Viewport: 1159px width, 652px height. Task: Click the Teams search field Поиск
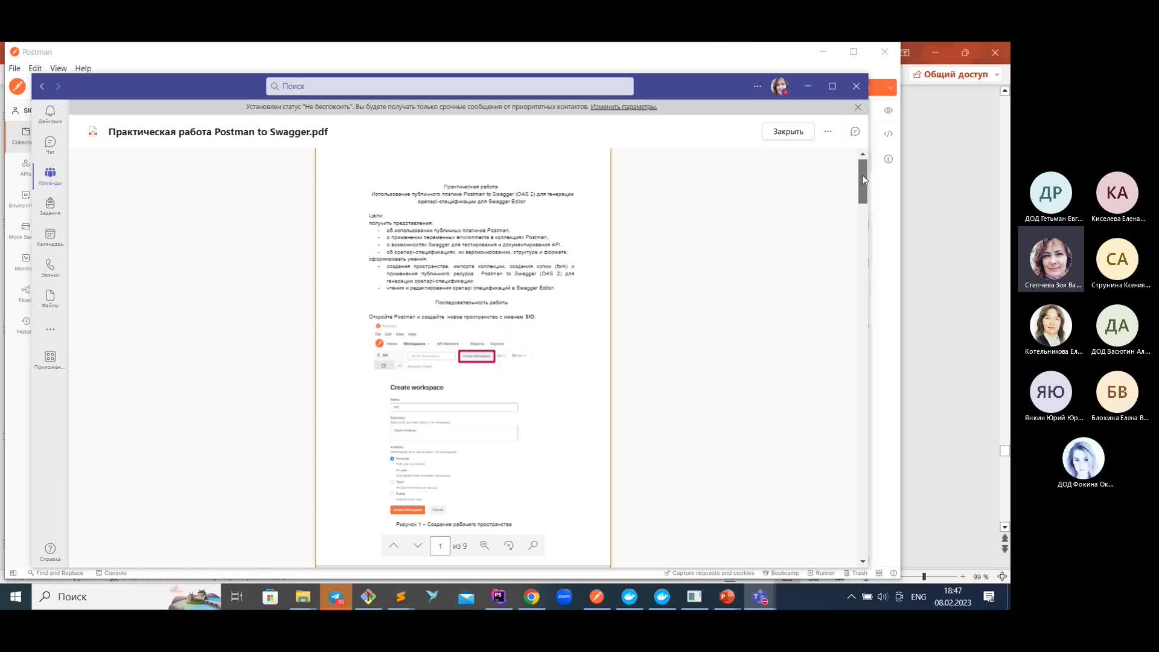450,86
